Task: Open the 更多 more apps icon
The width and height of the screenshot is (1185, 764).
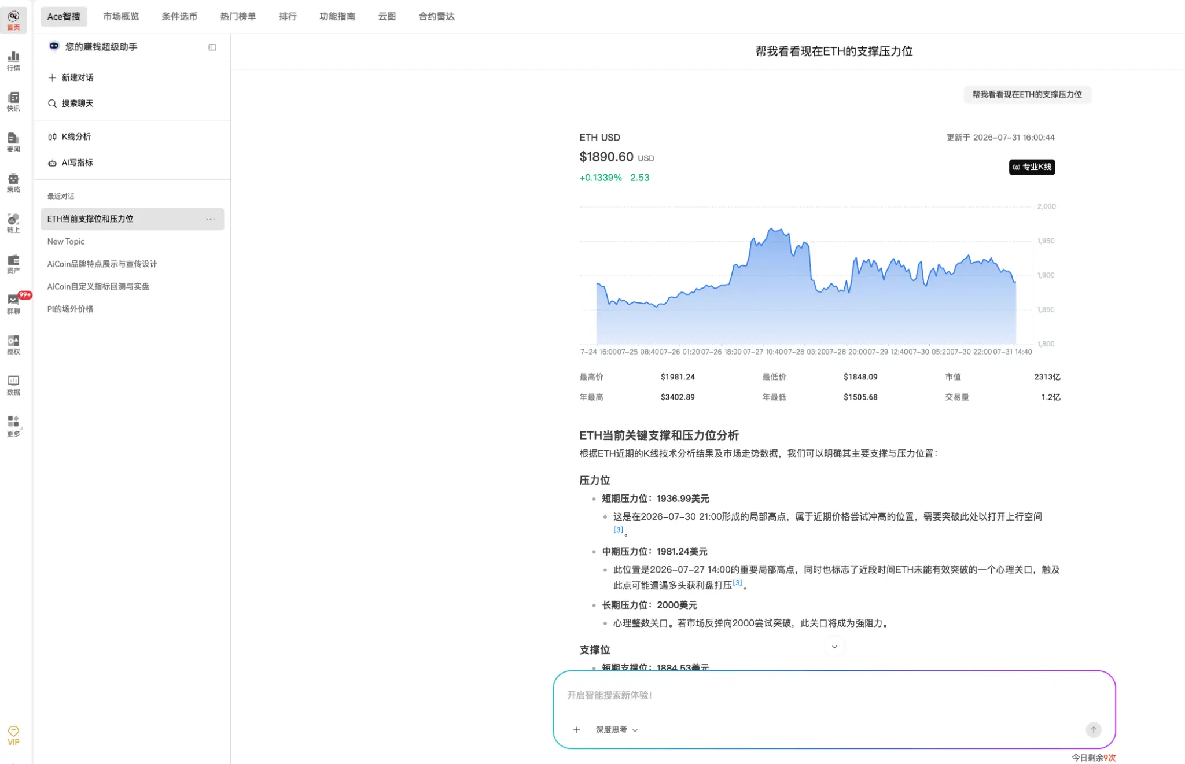Action: [13, 426]
